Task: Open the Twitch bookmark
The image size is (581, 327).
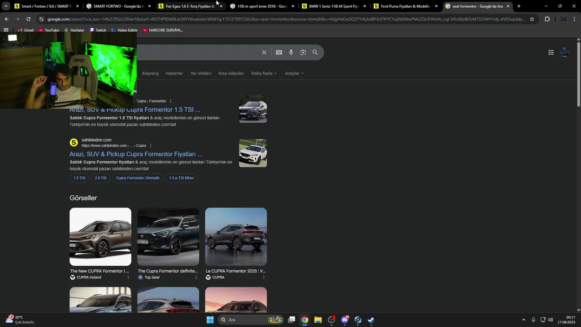Action: click(98, 30)
